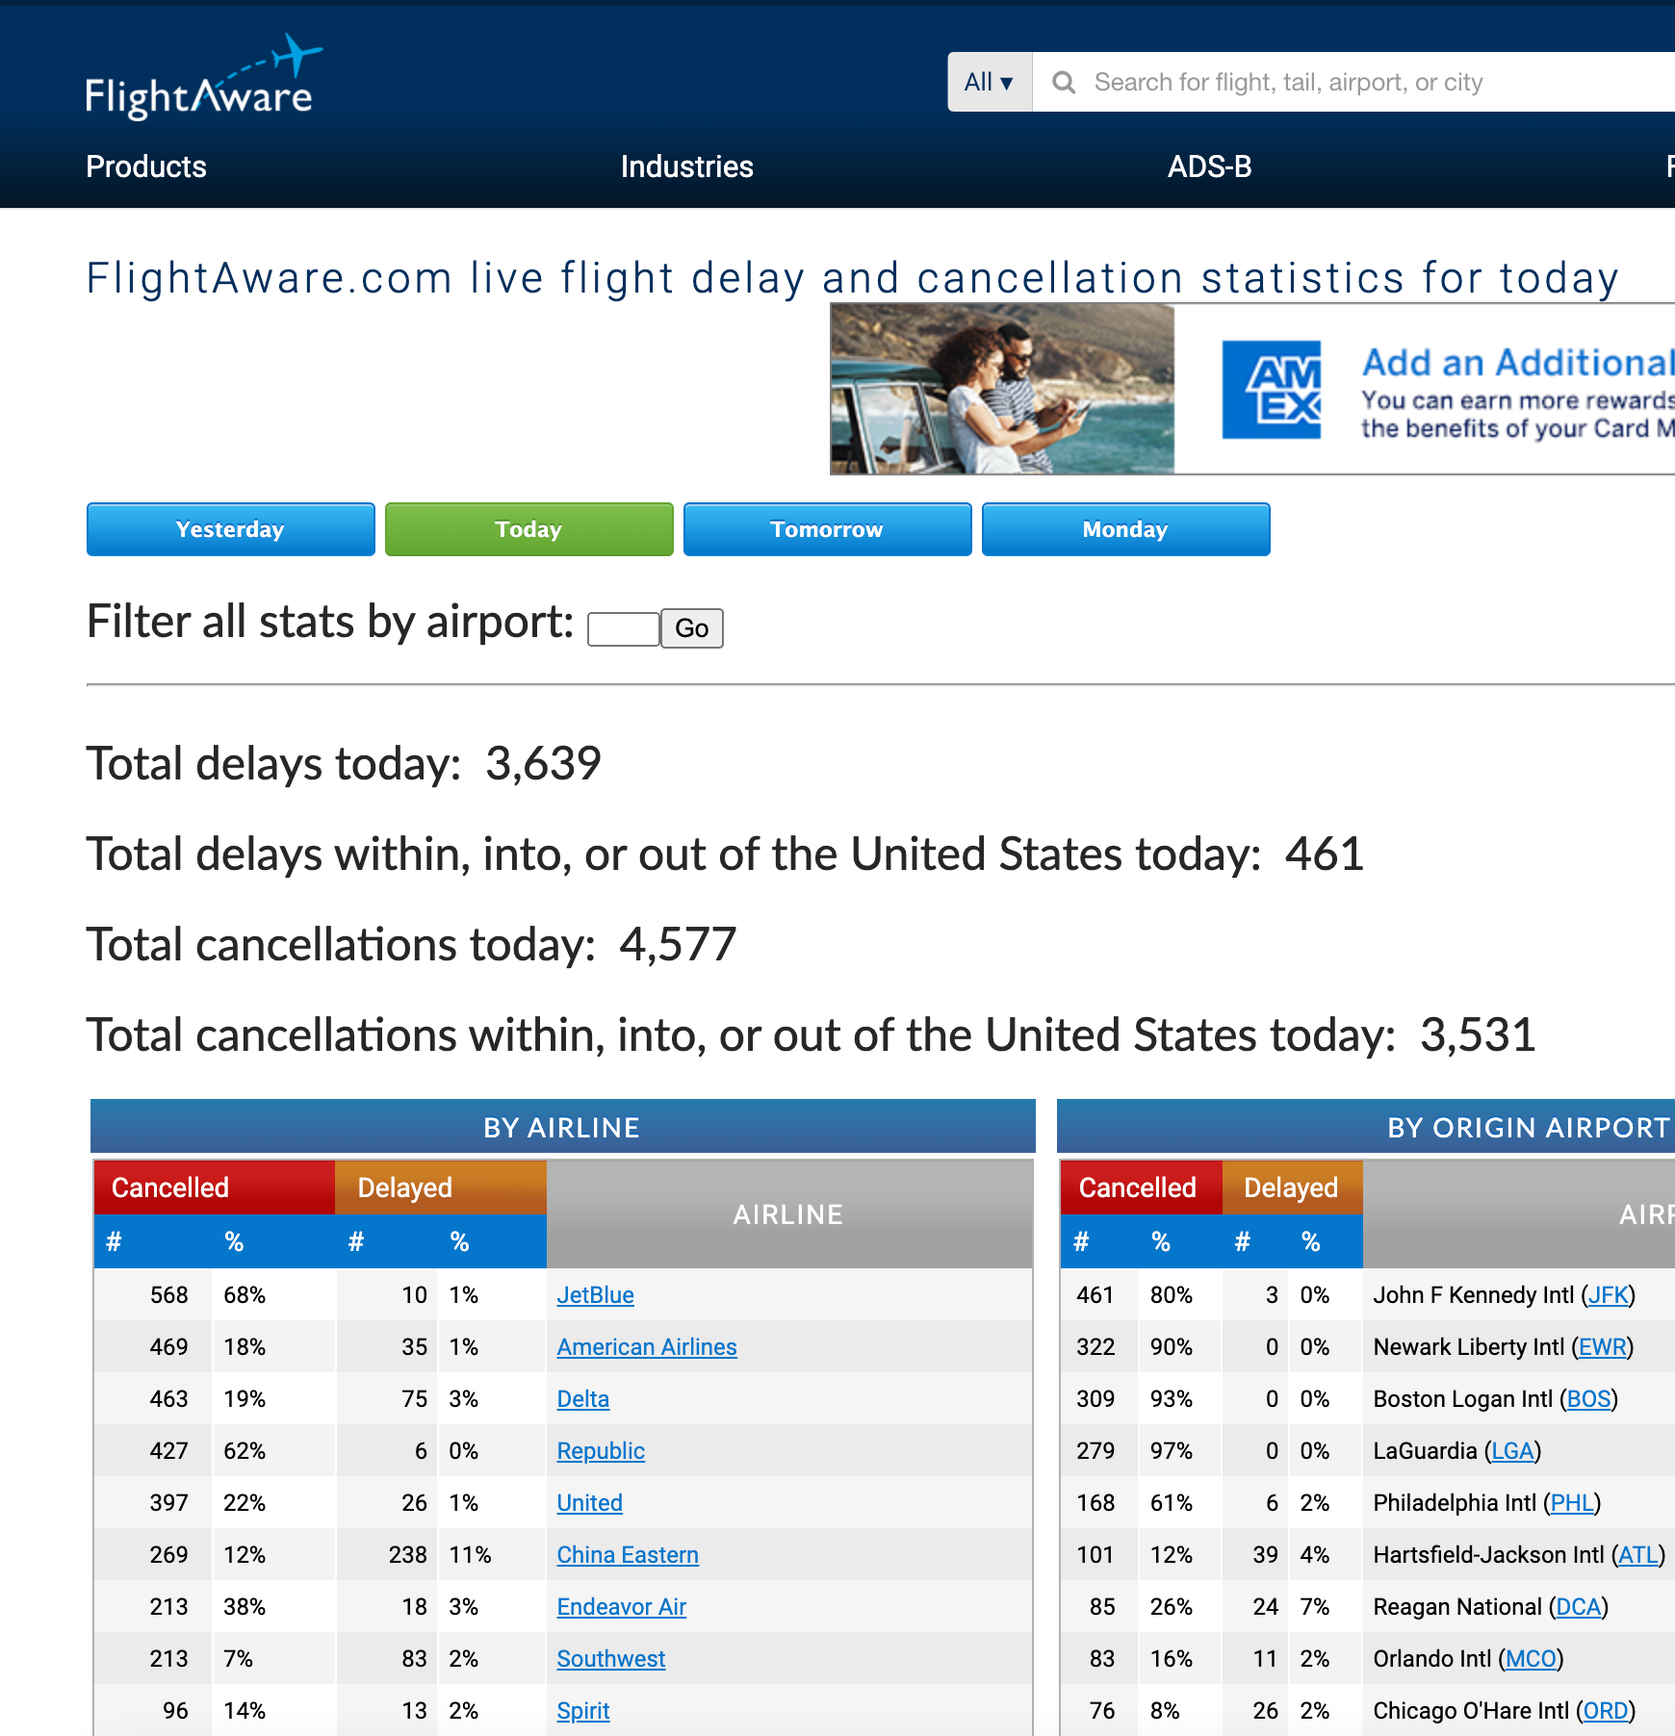This screenshot has height=1736, width=1675.
Task: Click the magnifying glass search icon
Action: (1065, 83)
